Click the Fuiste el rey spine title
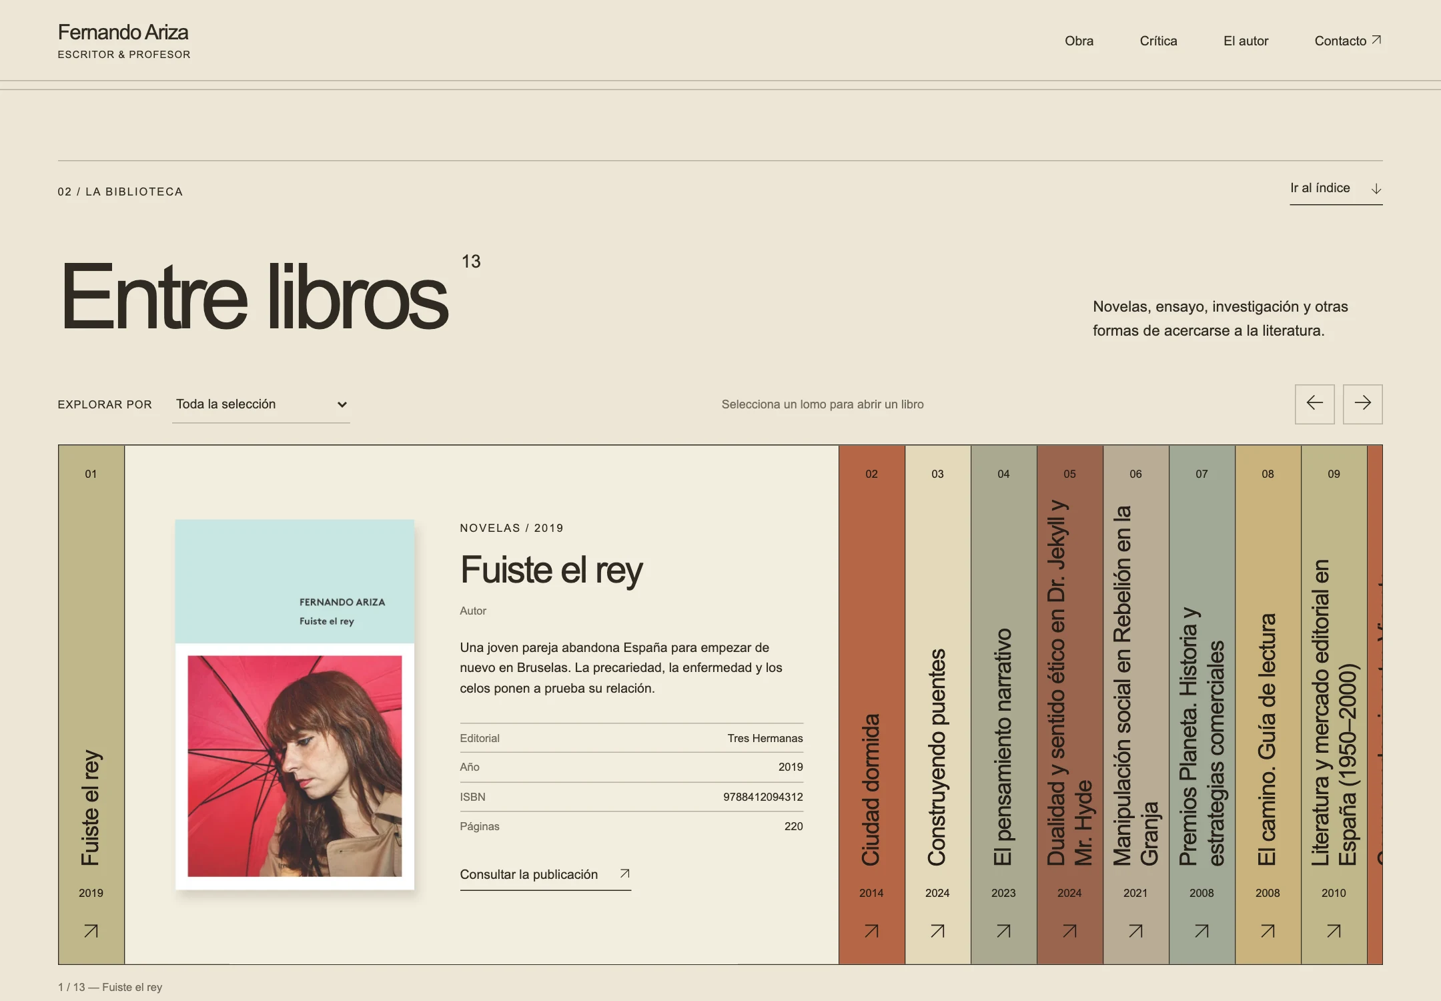 91,807
